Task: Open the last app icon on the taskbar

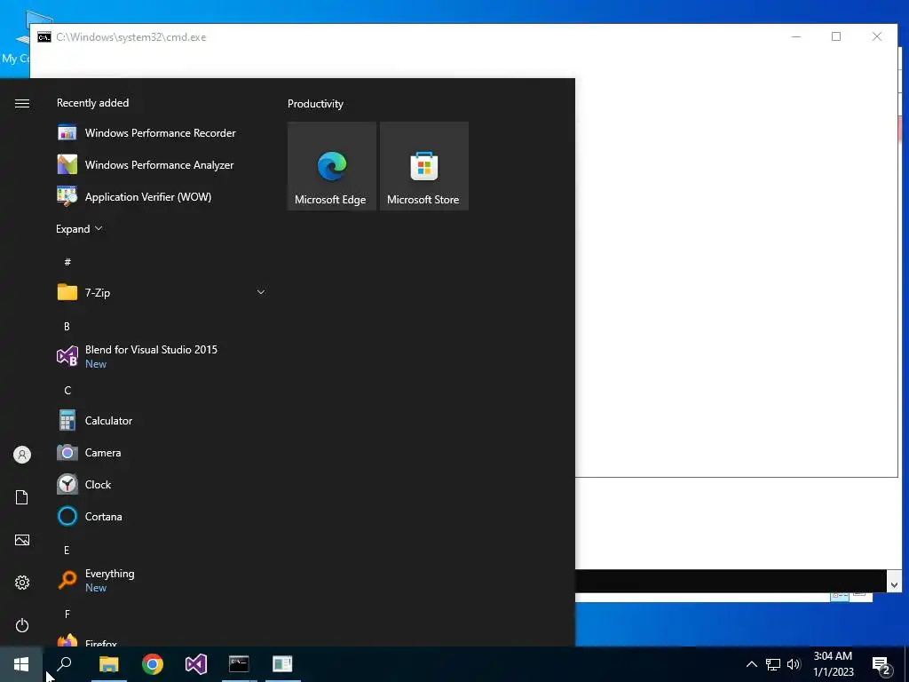Action: (x=282, y=664)
